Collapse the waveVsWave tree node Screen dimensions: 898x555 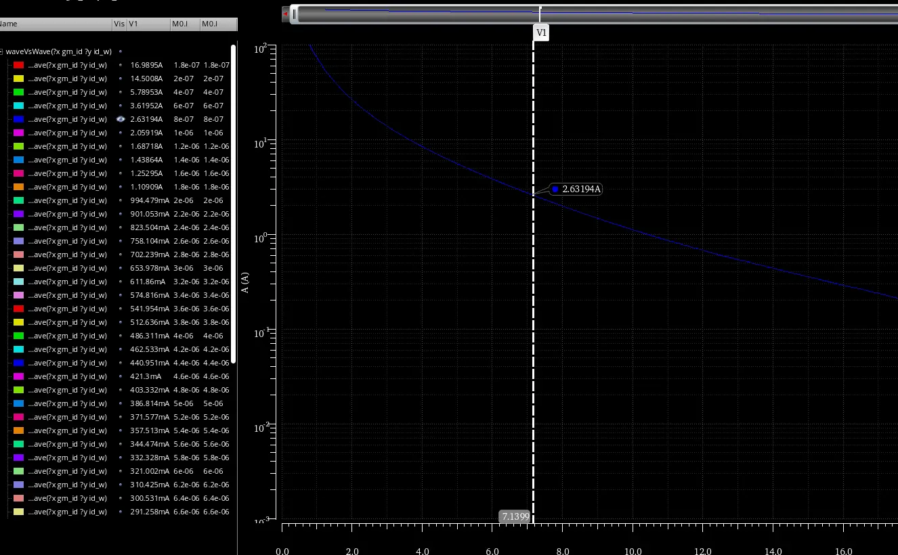pos(2,51)
